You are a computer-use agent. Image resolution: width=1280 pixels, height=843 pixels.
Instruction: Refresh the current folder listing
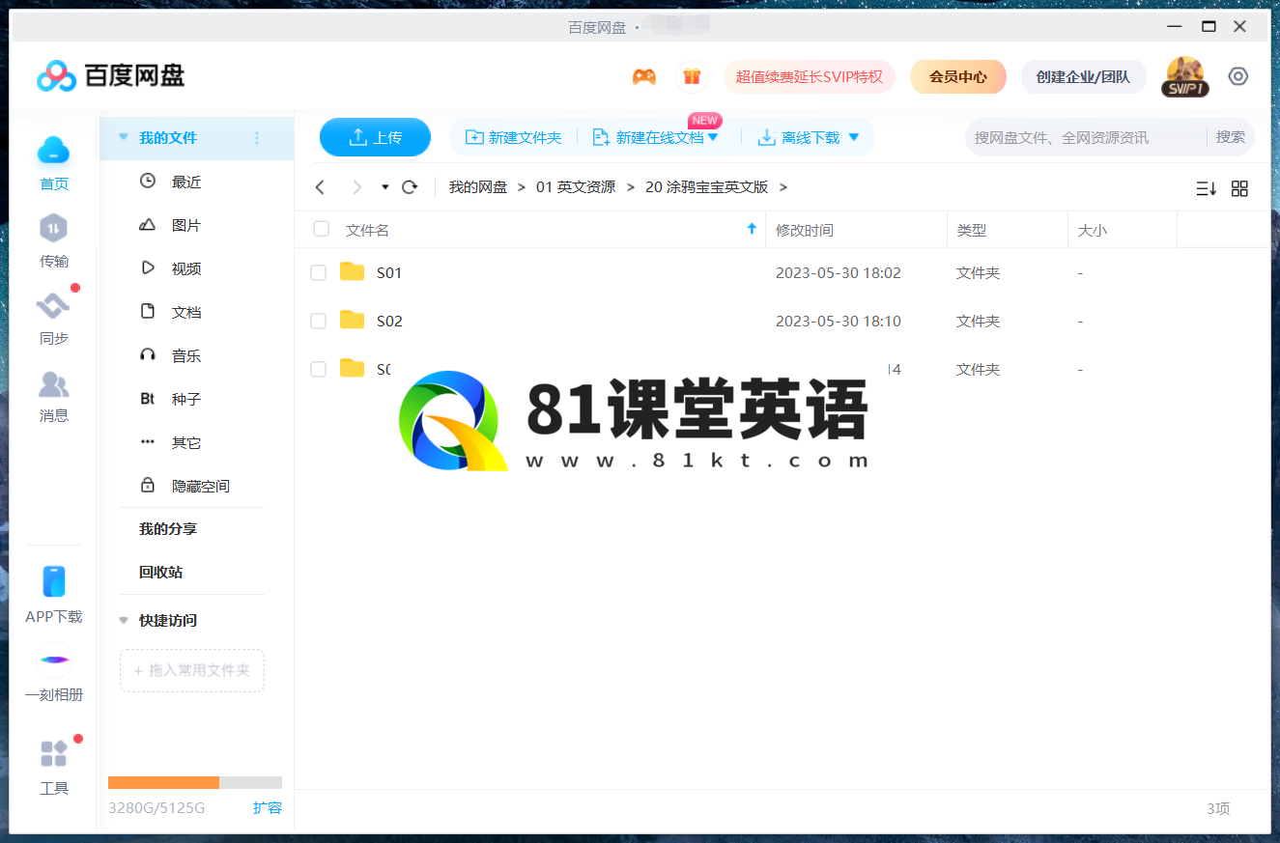click(x=410, y=187)
